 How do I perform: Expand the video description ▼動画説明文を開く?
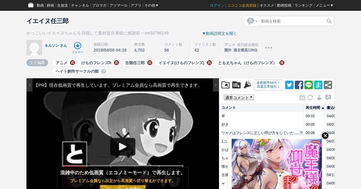pos(219,33)
